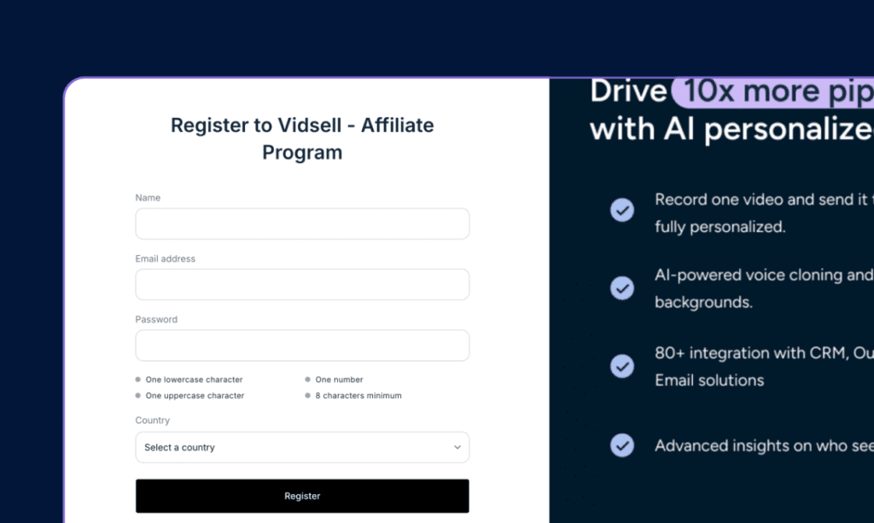Click the 'Password' field label
Image resolution: width=874 pixels, height=523 pixels.
[x=156, y=320]
